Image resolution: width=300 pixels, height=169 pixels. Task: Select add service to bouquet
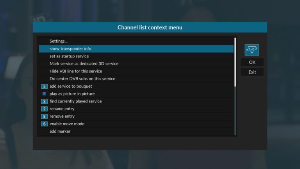(136, 86)
